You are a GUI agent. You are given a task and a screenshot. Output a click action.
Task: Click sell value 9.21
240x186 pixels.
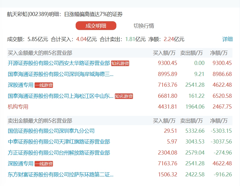pyautogui.click(x=199, y=74)
